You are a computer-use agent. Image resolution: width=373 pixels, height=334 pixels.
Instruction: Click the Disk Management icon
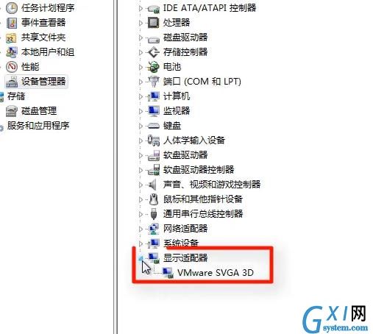point(12,111)
